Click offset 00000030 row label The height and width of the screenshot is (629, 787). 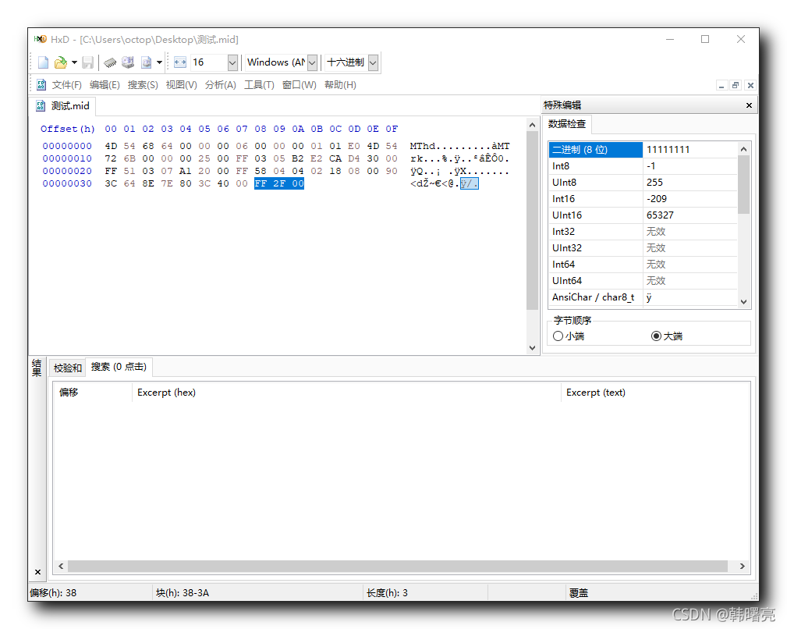(67, 183)
